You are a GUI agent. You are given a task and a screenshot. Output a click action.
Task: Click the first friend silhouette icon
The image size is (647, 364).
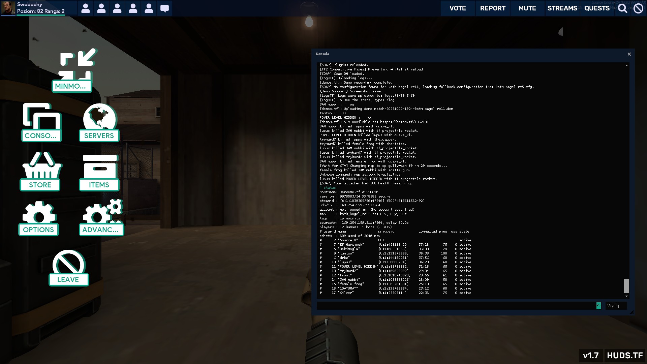(86, 8)
